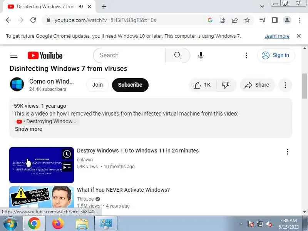This screenshot has width=308, height=231.
Task: Click the share page icon in address bar
Action: [235, 20]
